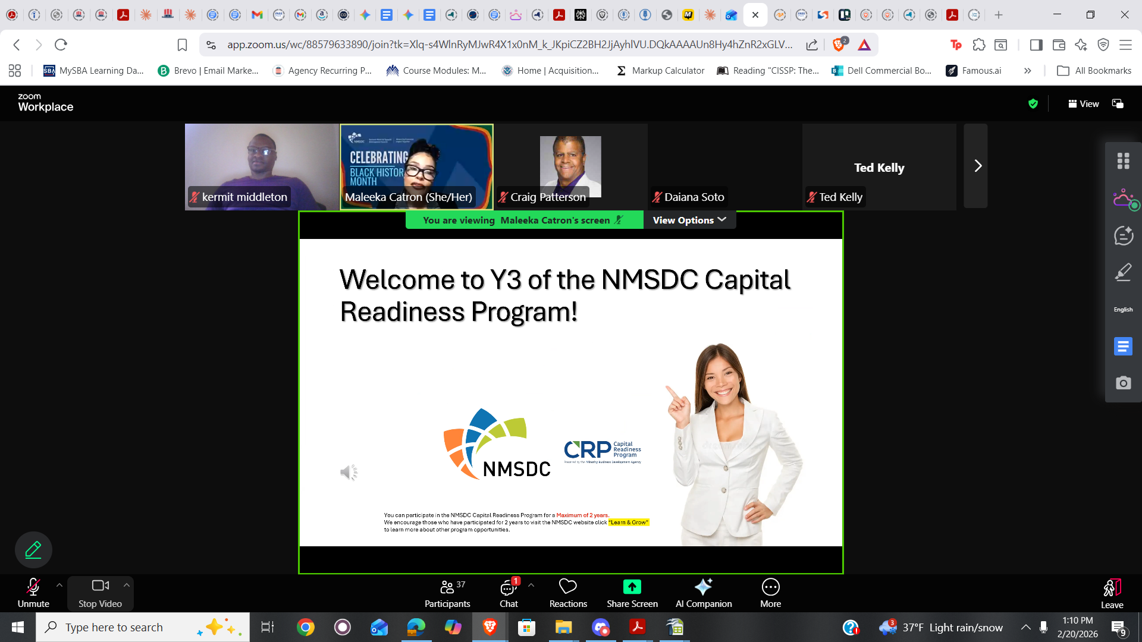1142x642 pixels.
Task: Show the Participants list
Action: 447,593
